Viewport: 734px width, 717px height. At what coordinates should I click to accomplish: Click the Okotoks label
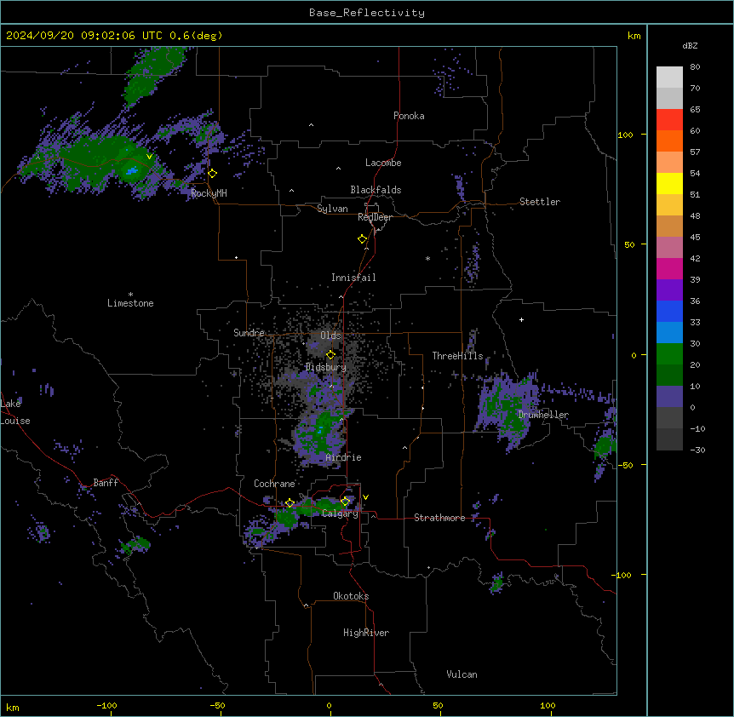click(x=351, y=596)
